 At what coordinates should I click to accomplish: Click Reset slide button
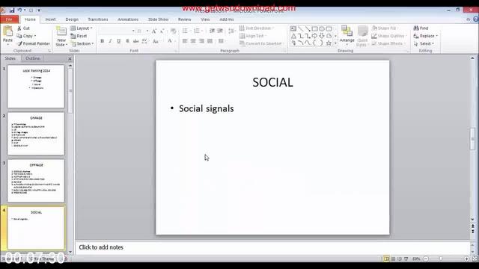(x=79, y=36)
